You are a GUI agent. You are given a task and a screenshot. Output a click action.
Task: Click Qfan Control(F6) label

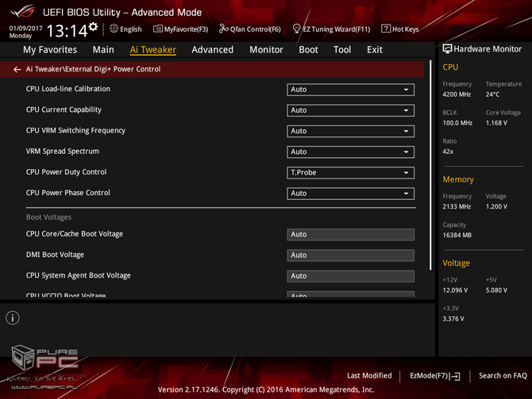coord(256,29)
